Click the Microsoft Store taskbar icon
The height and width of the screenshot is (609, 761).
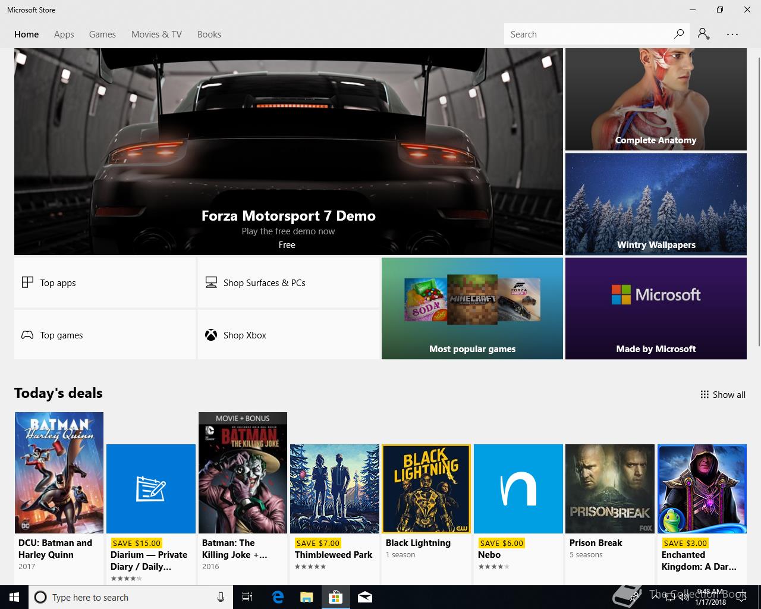pos(336,597)
